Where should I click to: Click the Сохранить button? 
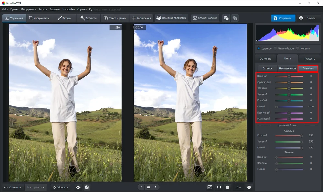pos(283,18)
